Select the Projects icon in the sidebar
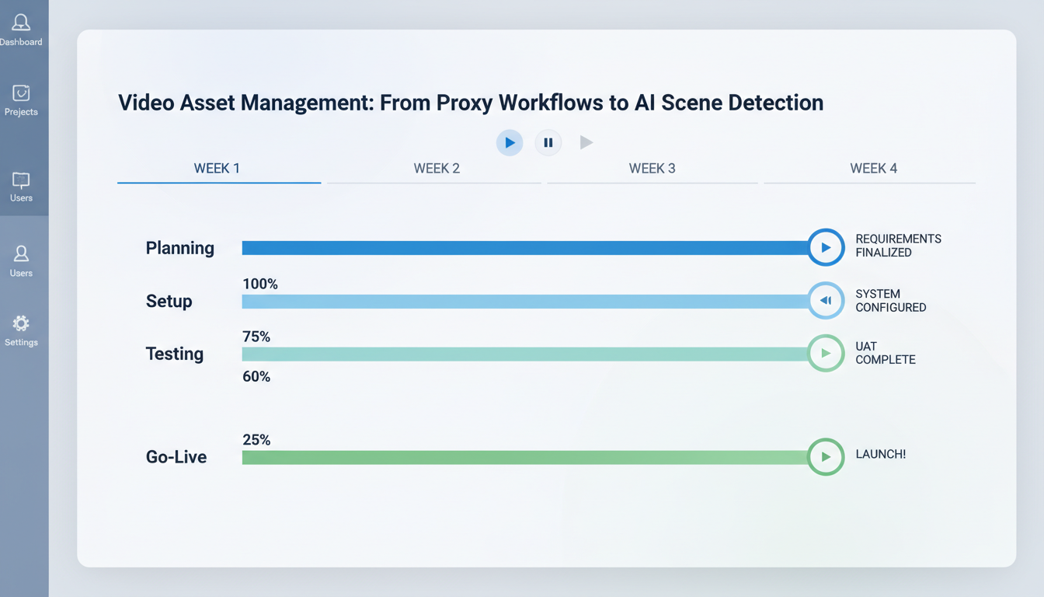This screenshot has width=1044, height=597. click(x=21, y=96)
